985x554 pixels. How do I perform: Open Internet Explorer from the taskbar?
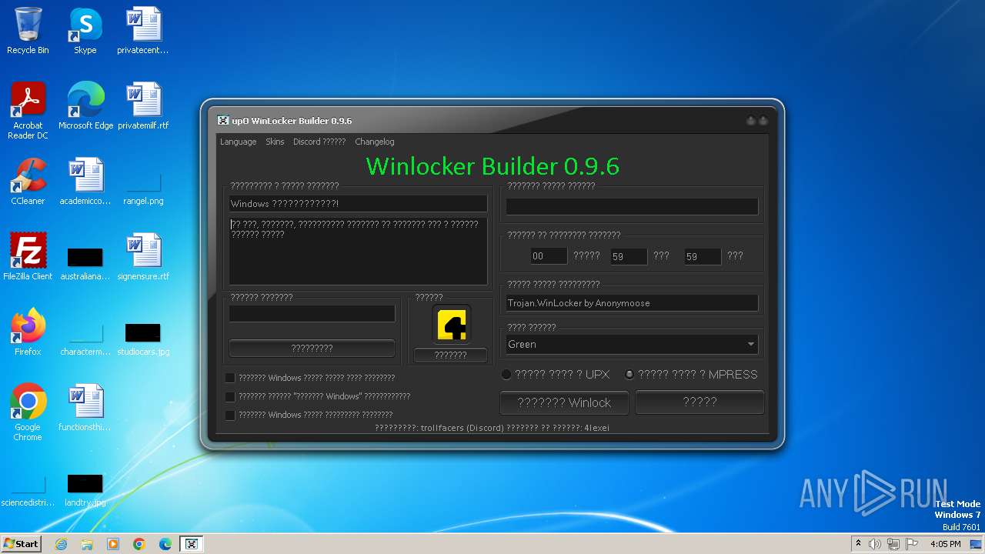click(x=61, y=544)
